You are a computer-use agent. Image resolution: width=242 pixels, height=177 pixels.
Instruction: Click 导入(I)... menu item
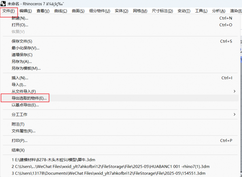(19, 85)
